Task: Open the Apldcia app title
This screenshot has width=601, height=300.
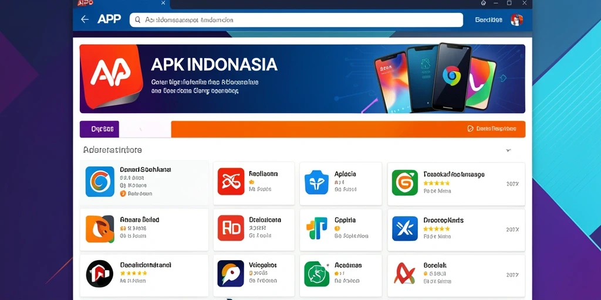Action: coord(345,173)
